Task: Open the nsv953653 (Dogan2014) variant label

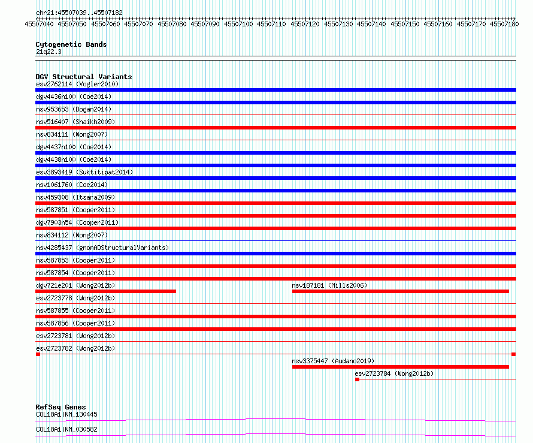Action: [74, 109]
